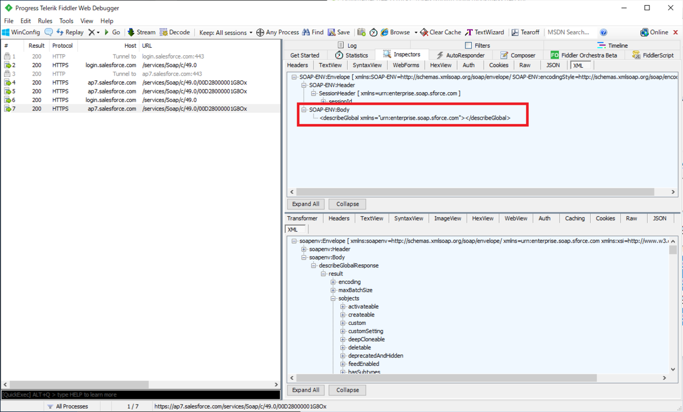Open the Composer tab
The width and height of the screenshot is (683, 412).
(x=518, y=55)
